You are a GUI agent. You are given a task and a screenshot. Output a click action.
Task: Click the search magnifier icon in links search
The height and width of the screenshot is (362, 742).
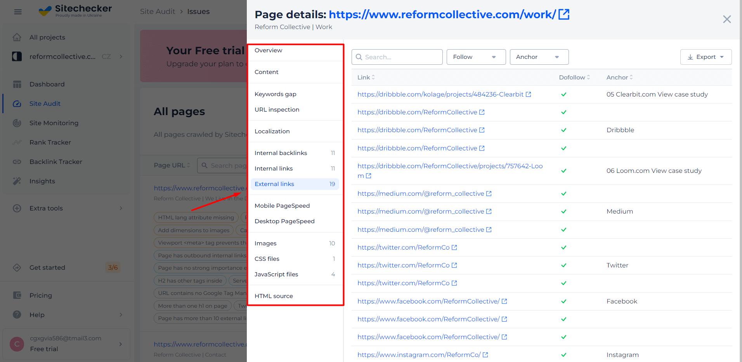(359, 57)
